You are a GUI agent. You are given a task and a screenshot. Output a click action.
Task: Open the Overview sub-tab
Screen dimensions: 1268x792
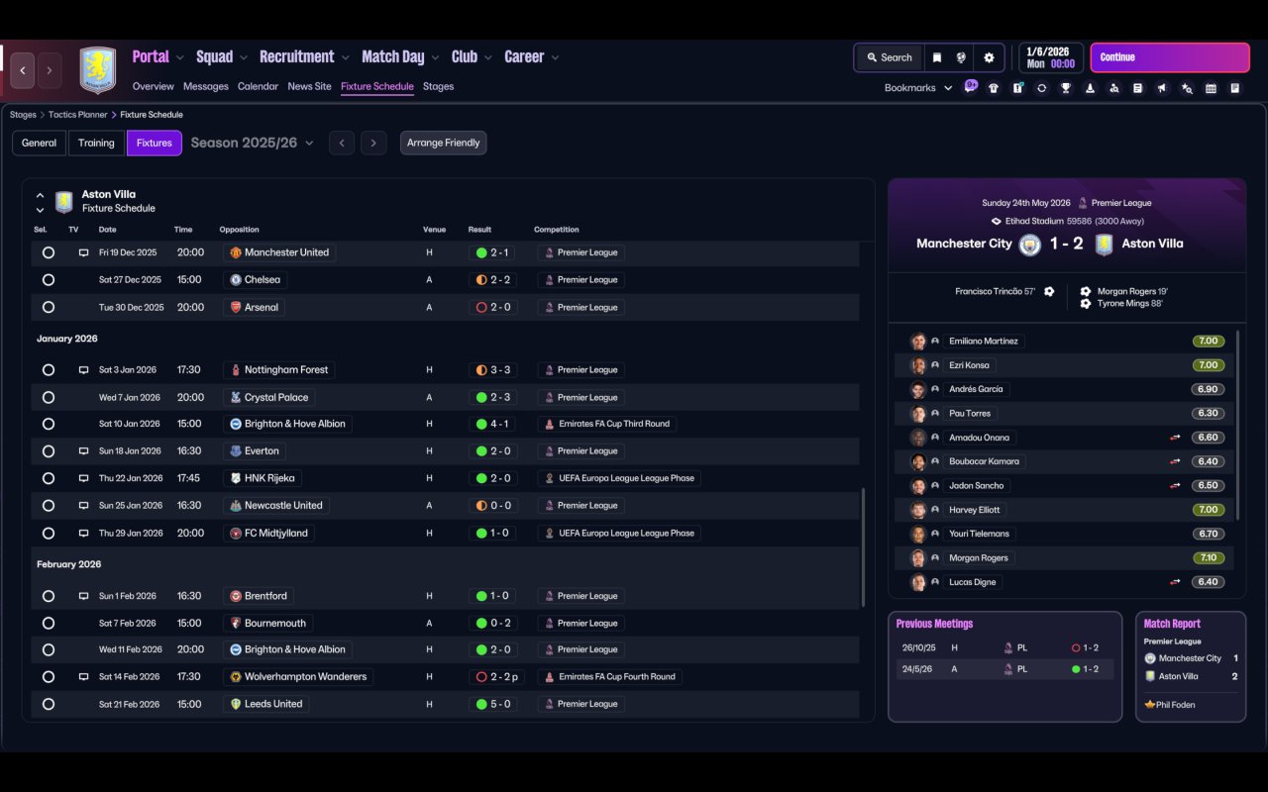pos(154,87)
